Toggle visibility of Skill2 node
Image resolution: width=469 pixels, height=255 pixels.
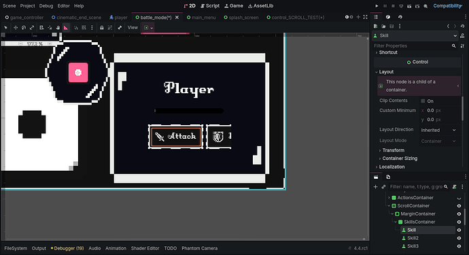point(459,238)
